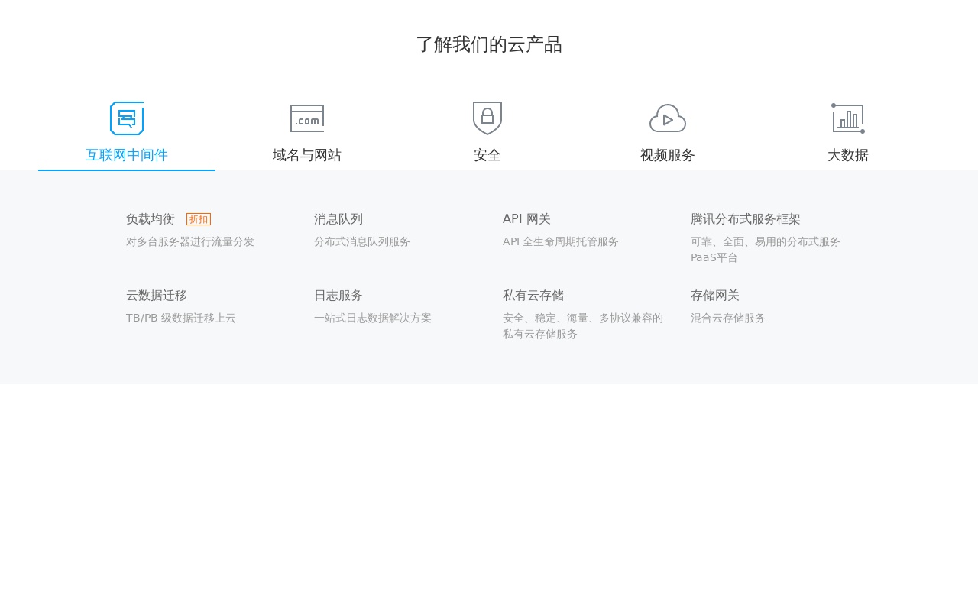Click the description 分布式消息队列服务
978x611 pixels.
click(362, 242)
